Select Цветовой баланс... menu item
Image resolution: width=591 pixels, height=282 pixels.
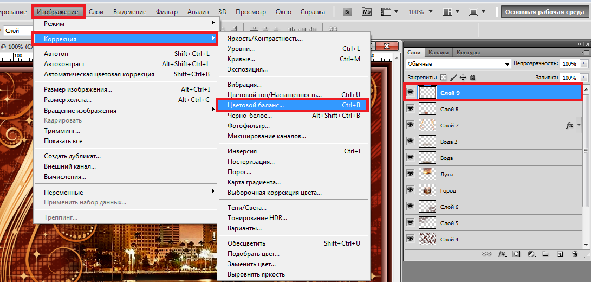click(294, 105)
